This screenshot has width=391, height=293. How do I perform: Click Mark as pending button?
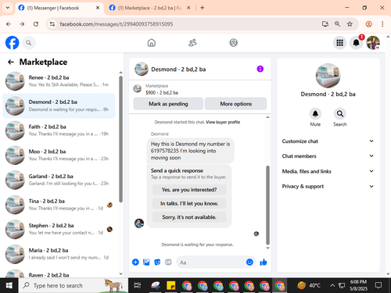pyautogui.click(x=168, y=104)
